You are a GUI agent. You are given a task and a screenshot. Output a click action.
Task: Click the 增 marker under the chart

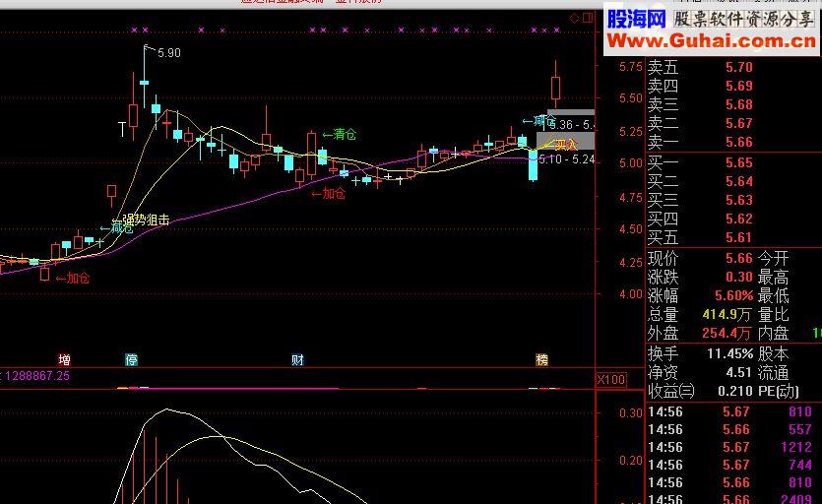coord(65,359)
